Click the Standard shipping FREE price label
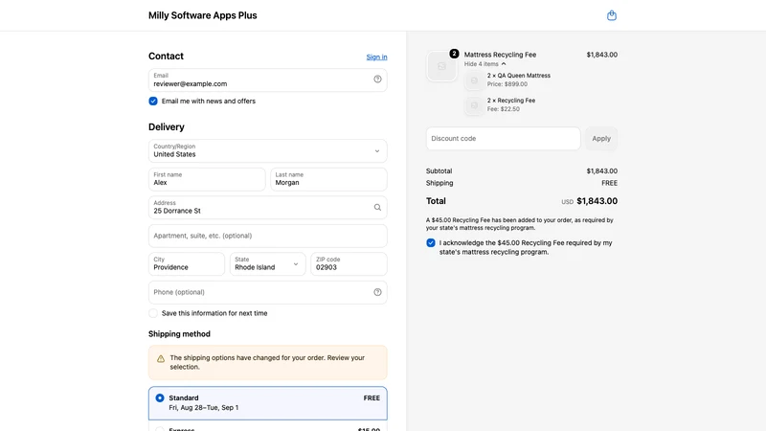 [x=372, y=398]
